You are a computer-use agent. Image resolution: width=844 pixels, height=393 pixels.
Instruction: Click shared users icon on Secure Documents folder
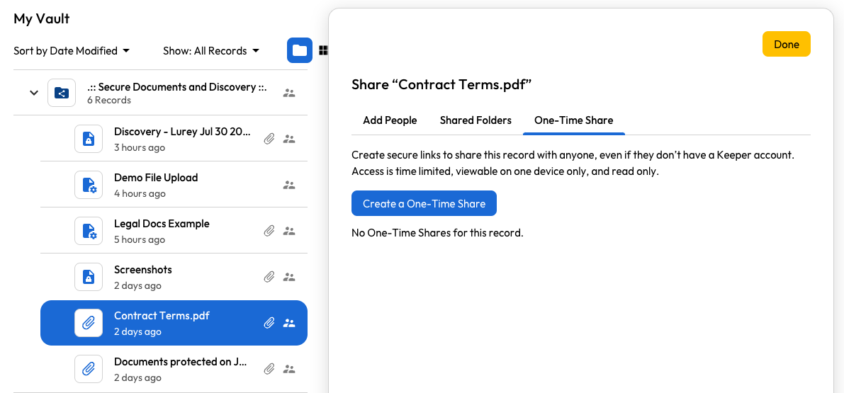pos(289,93)
